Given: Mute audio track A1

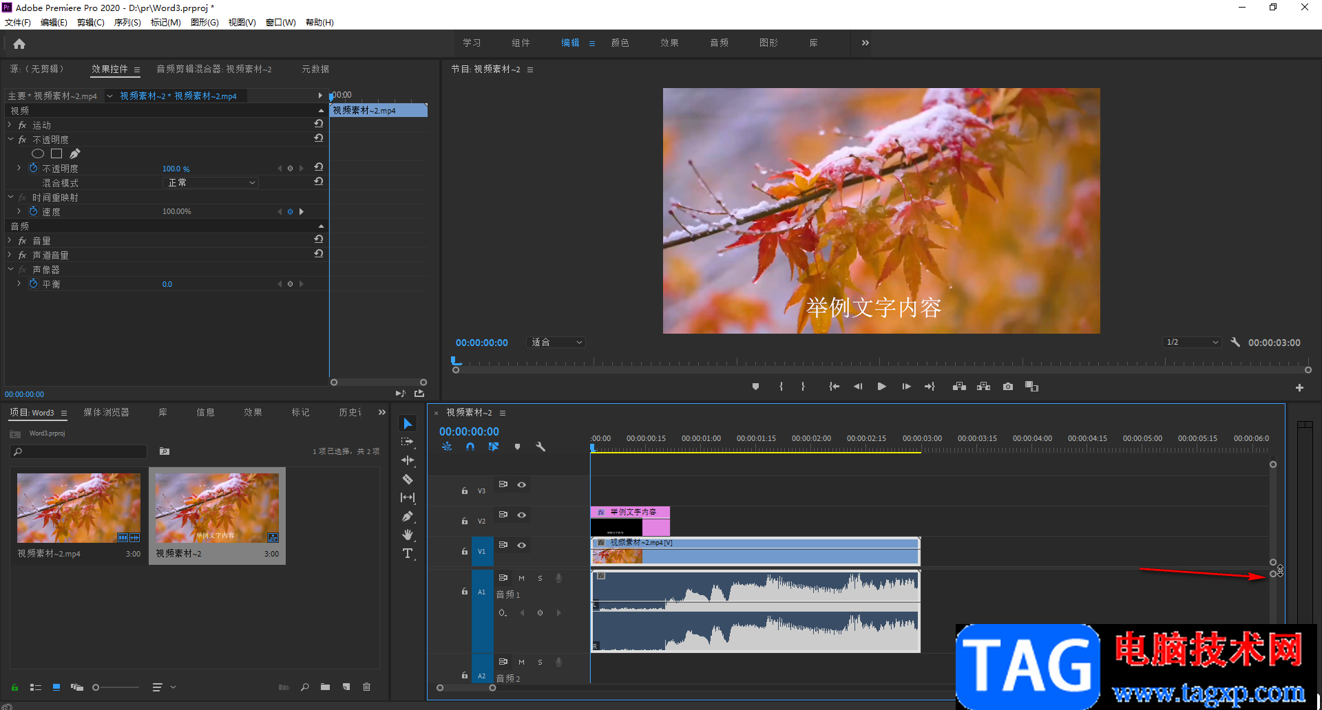Looking at the screenshot, I should coord(521,578).
